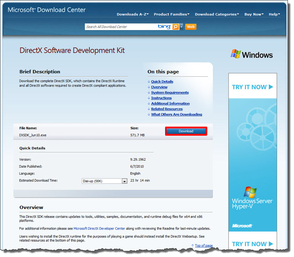Click the top TRY IT NOW banner link
The image size is (294, 257).
(x=253, y=87)
